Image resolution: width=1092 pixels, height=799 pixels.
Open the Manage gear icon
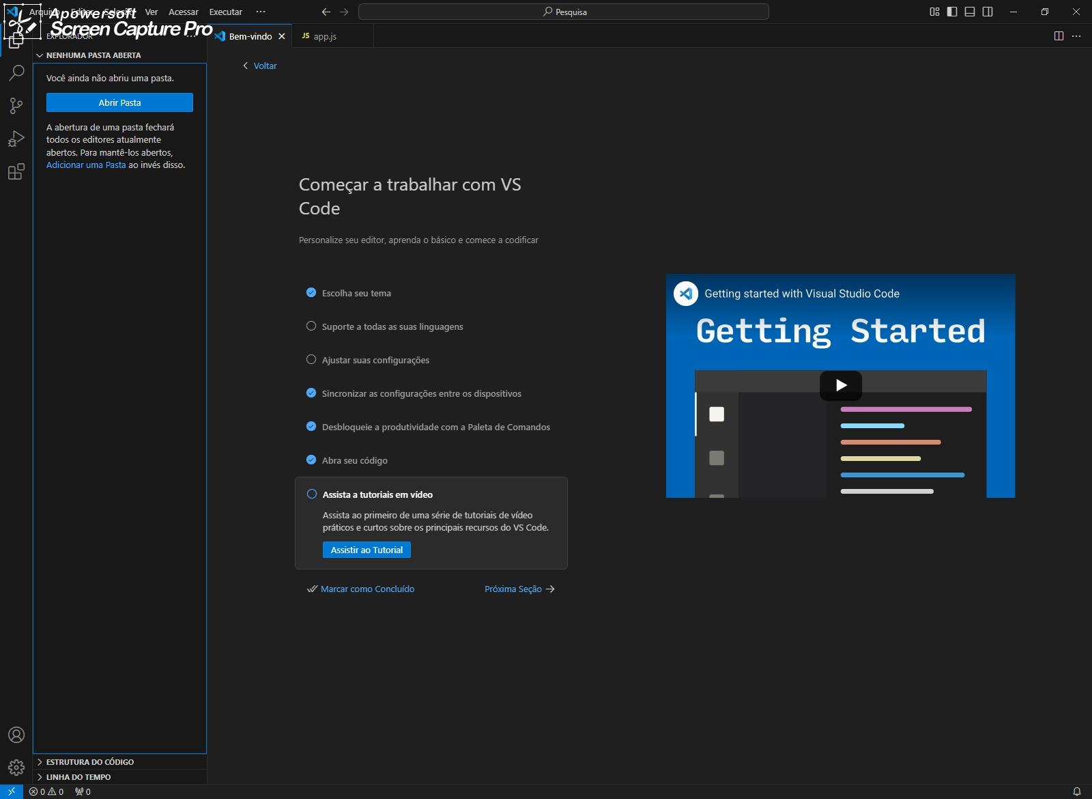pyautogui.click(x=16, y=768)
